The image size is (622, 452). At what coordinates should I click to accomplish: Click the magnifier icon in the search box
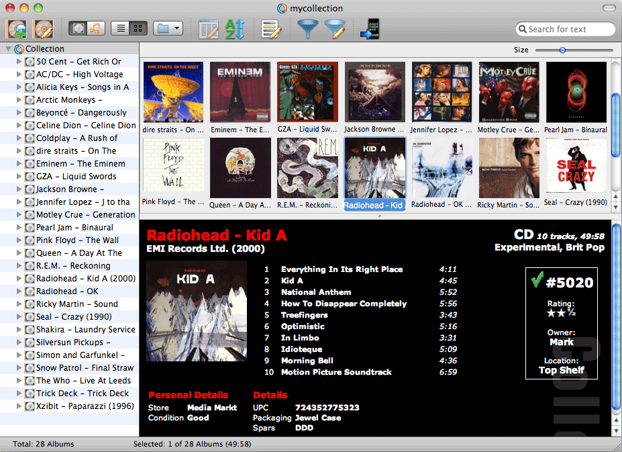pos(523,29)
